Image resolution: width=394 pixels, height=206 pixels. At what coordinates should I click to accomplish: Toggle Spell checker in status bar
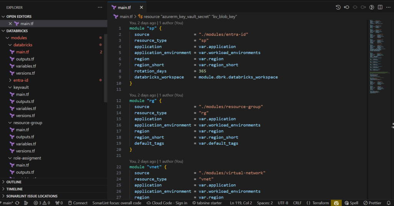[x=351, y=203]
